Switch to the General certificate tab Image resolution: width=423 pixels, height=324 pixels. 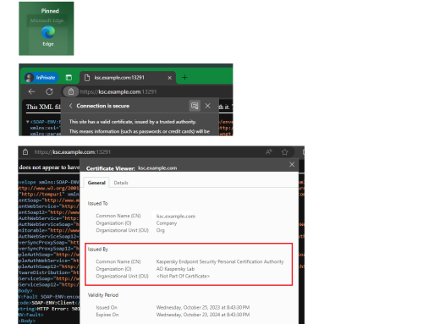(96, 183)
